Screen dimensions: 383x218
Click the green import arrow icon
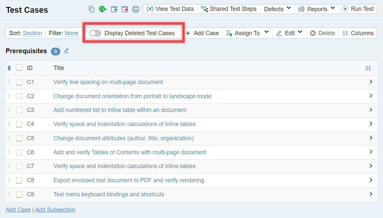(x=103, y=9)
